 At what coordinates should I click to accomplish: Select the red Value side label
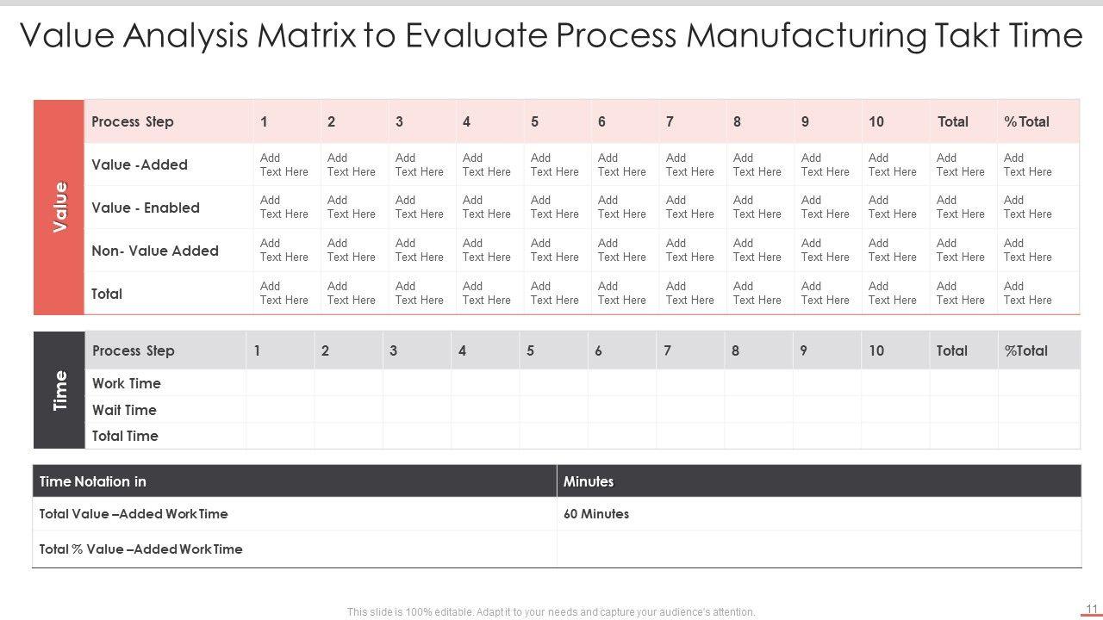[59, 207]
